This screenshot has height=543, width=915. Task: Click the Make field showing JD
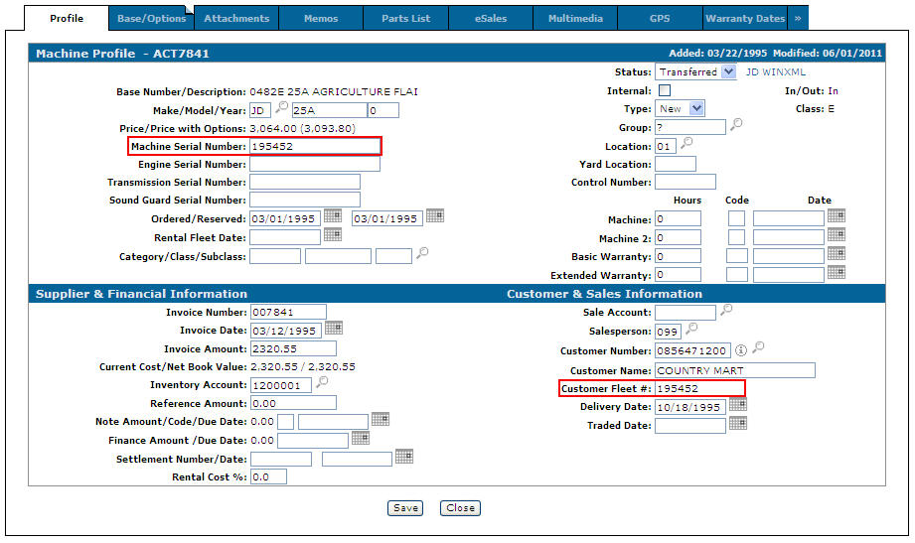coord(260,110)
